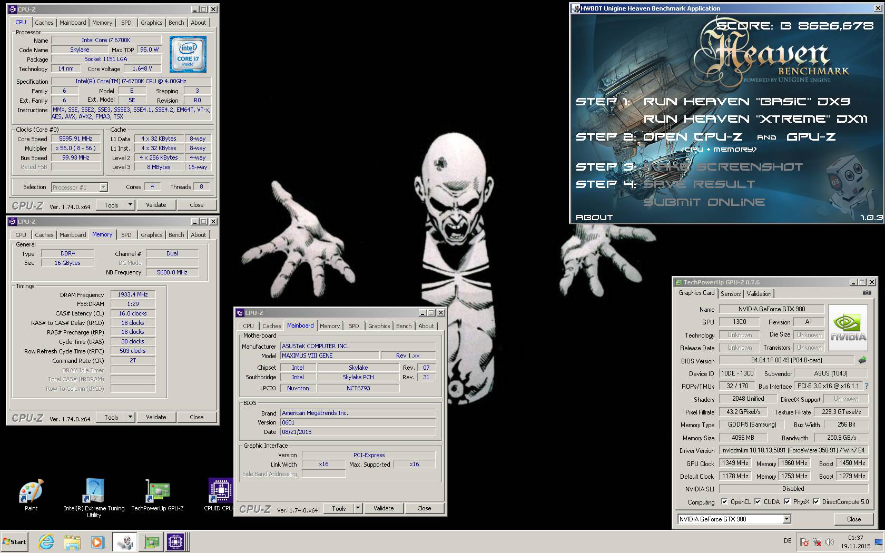Open Paint desktop shortcut
885x553 pixels.
click(31, 495)
